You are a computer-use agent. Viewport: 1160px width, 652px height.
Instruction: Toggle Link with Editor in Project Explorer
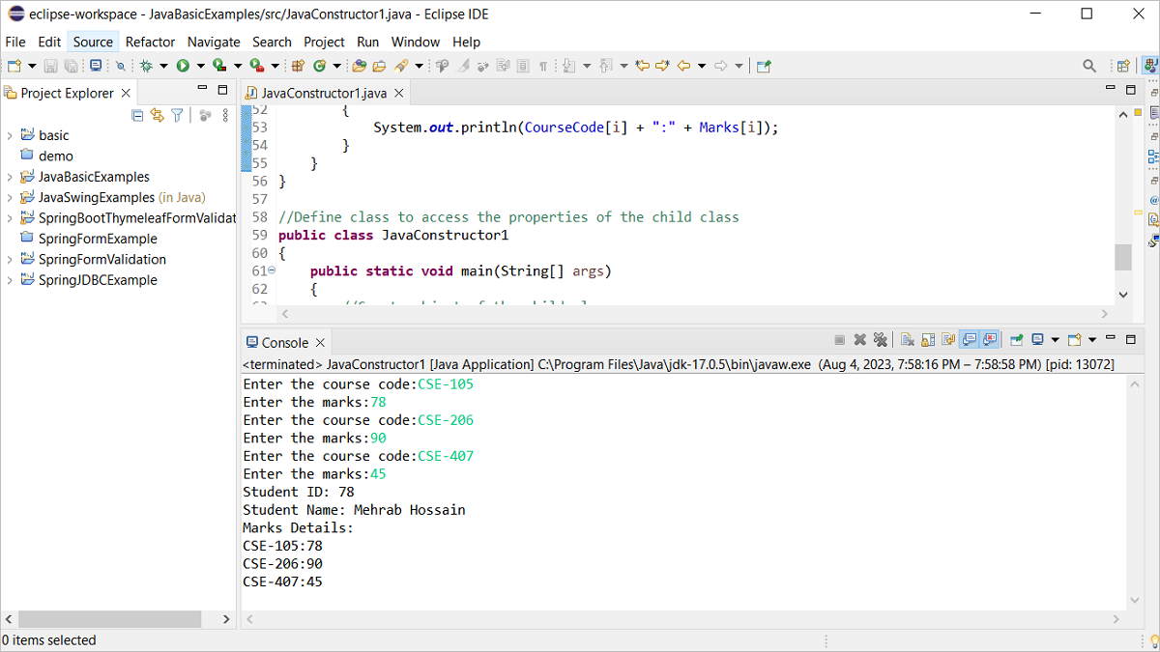(x=157, y=115)
